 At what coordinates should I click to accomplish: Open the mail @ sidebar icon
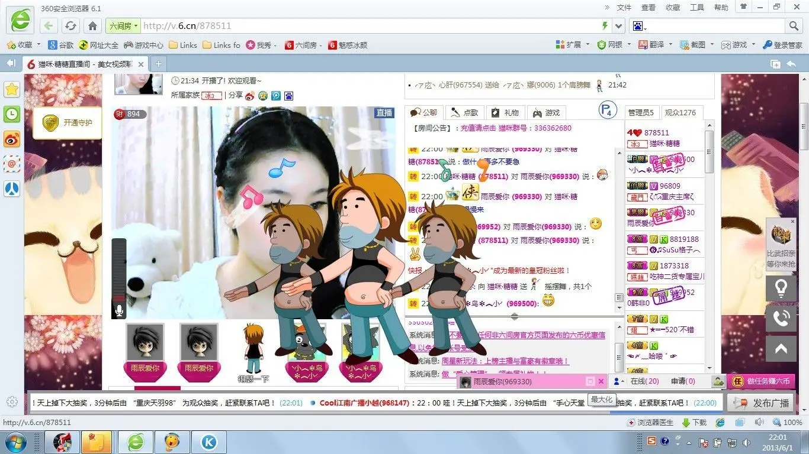pyautogui.click(x=12, y=164)
